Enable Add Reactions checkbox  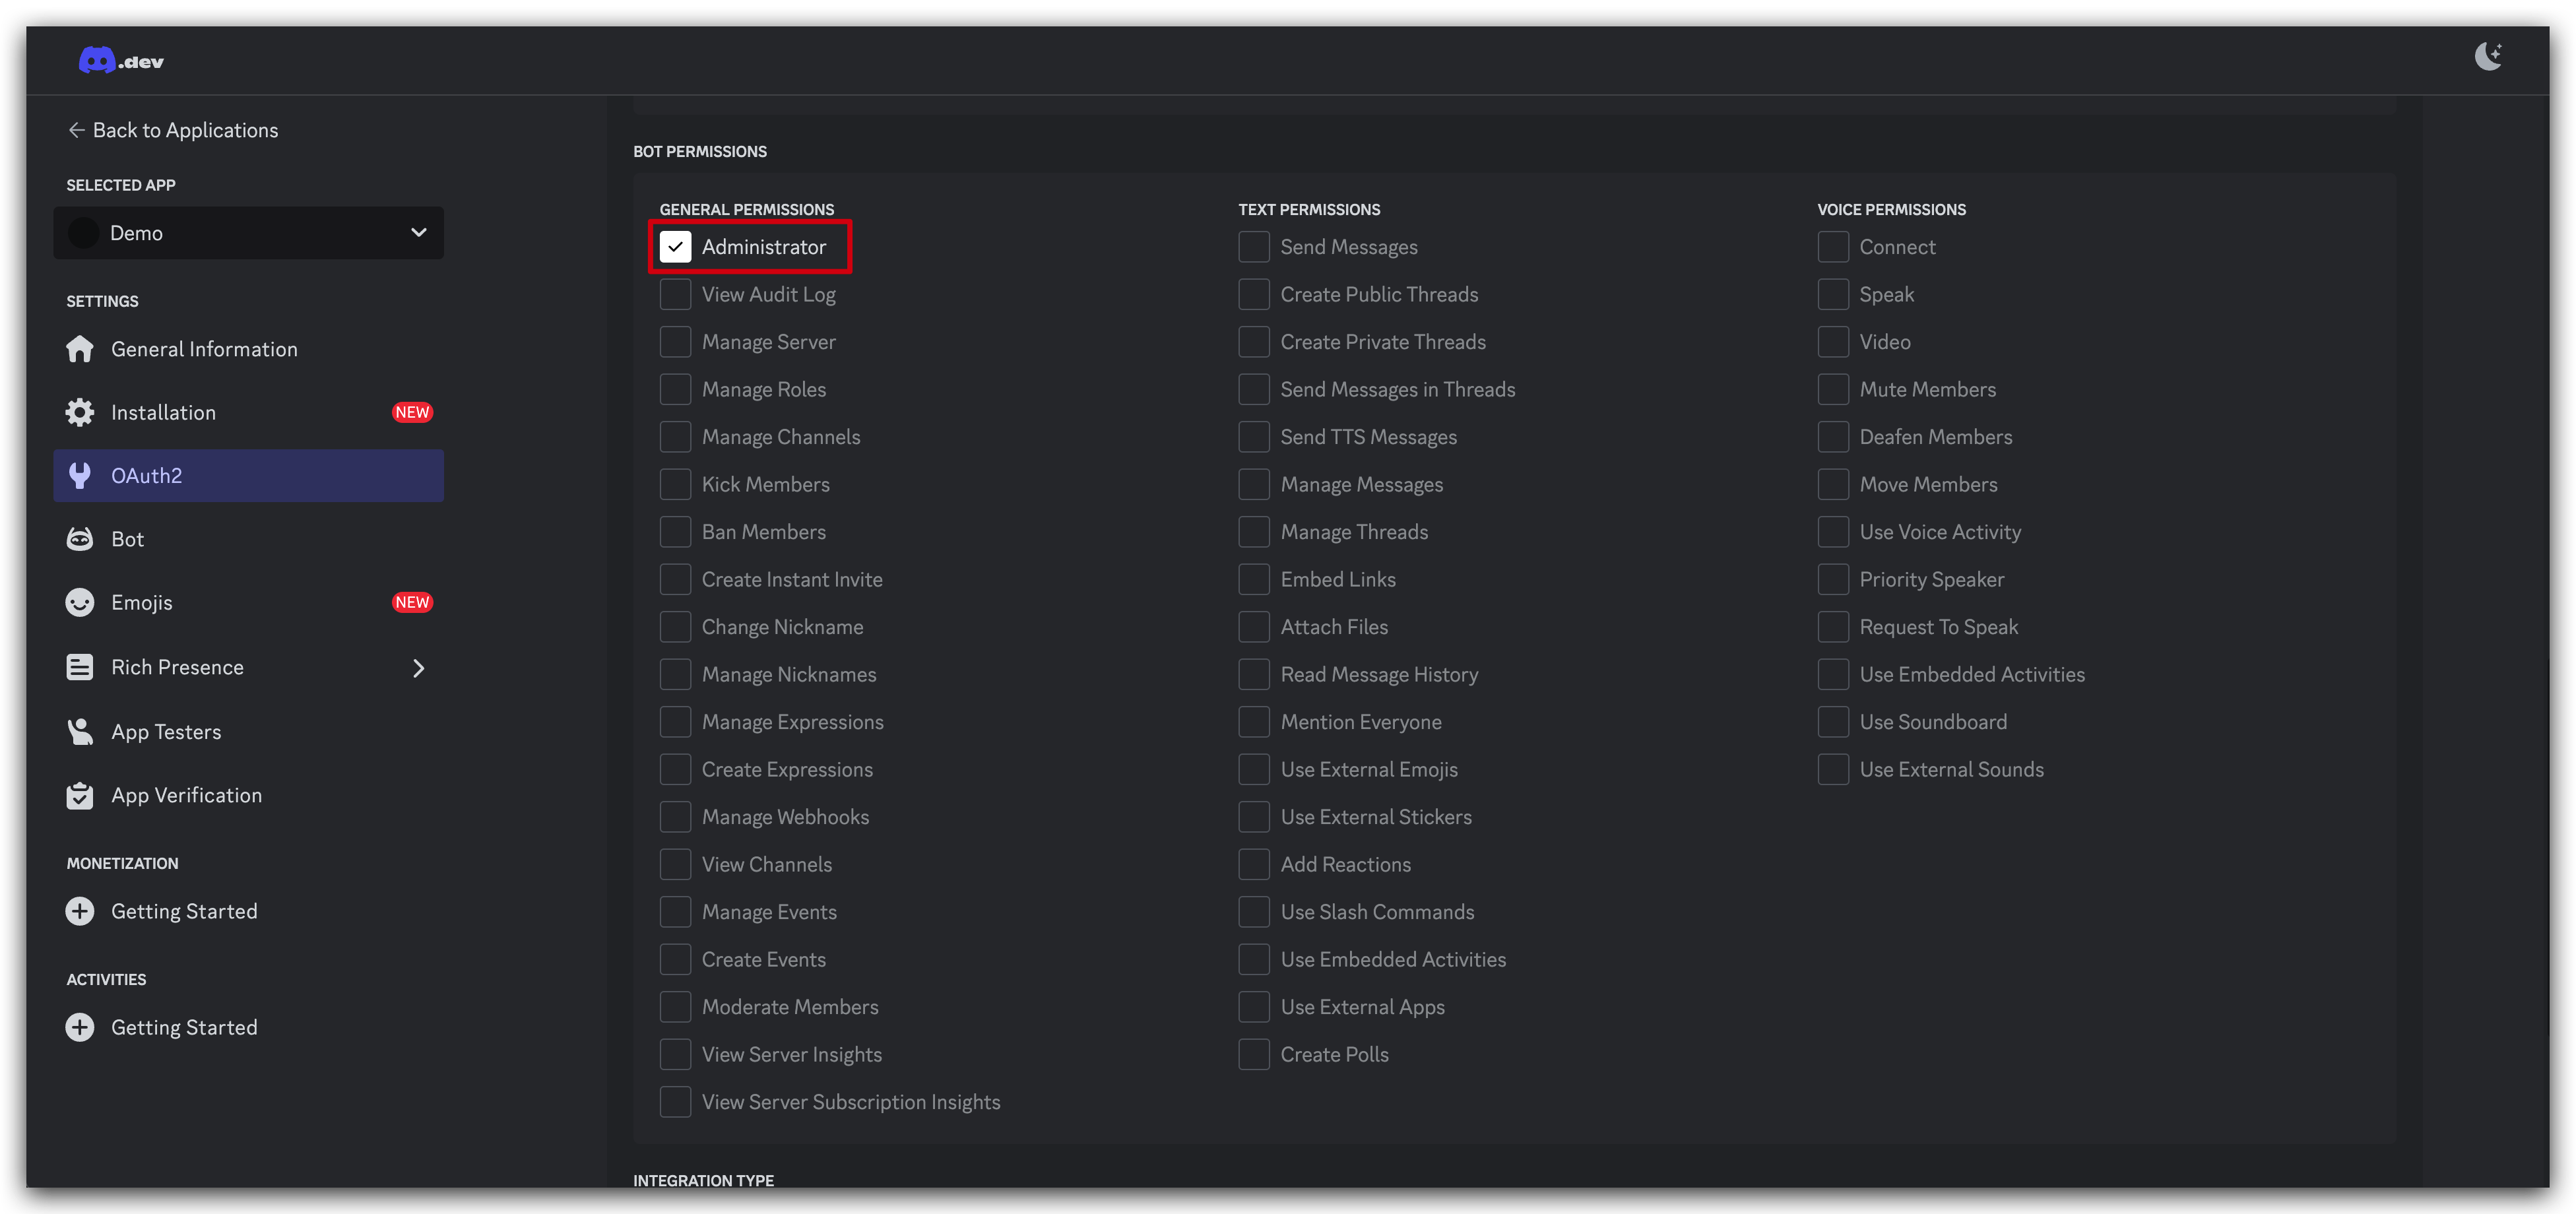pos(1254,864)
